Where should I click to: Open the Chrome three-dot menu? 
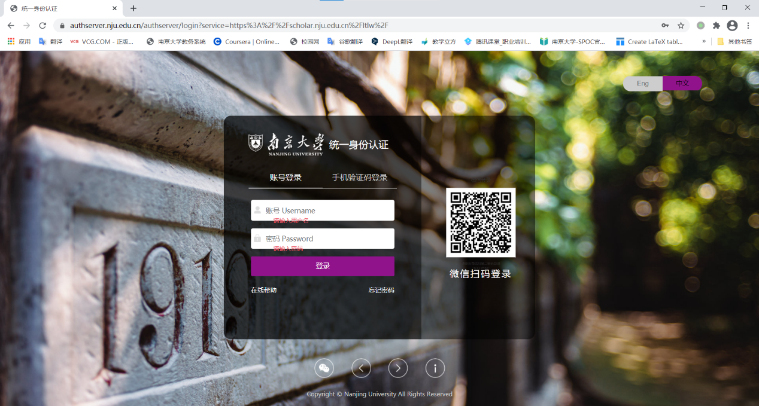click(x=748, y=26)
